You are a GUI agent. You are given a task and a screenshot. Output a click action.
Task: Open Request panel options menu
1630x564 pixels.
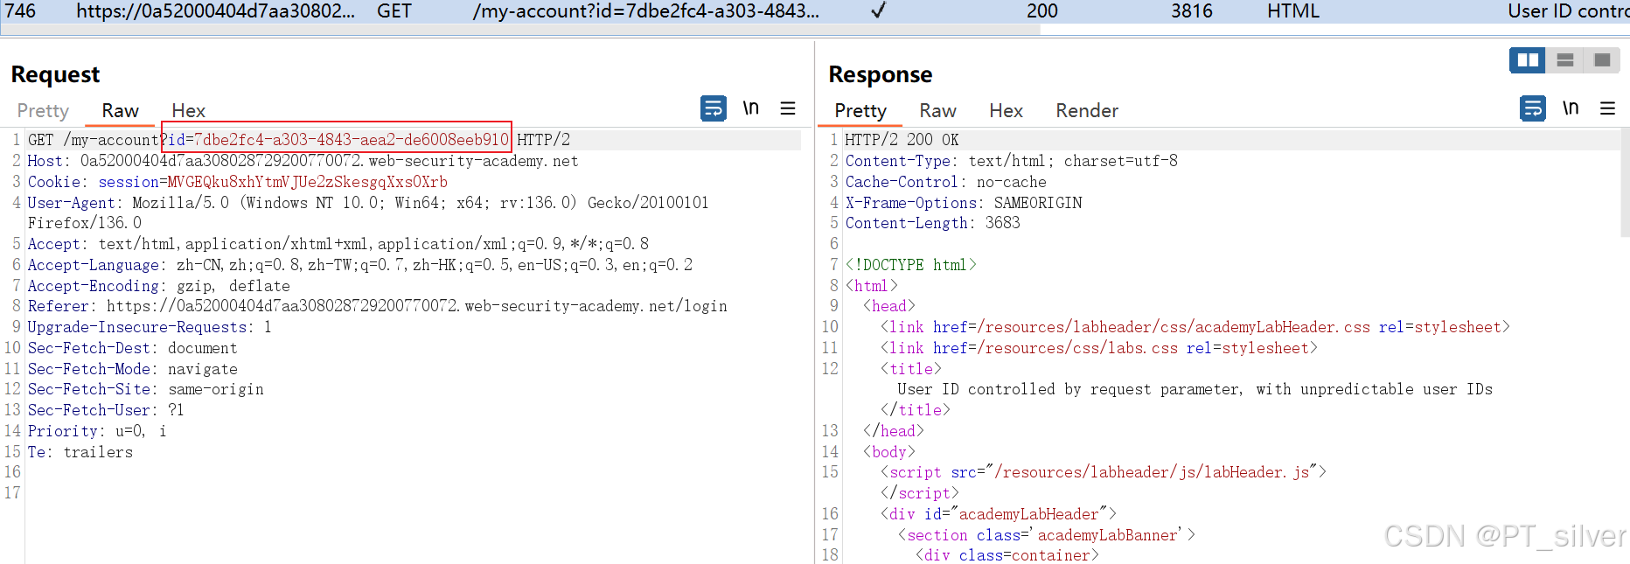tap(788, 108)
